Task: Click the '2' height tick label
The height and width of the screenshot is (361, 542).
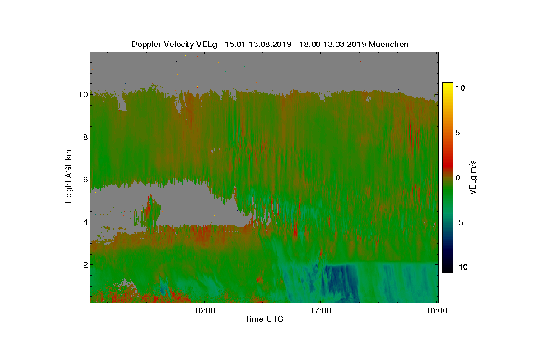Action: [x=84, y=264]
